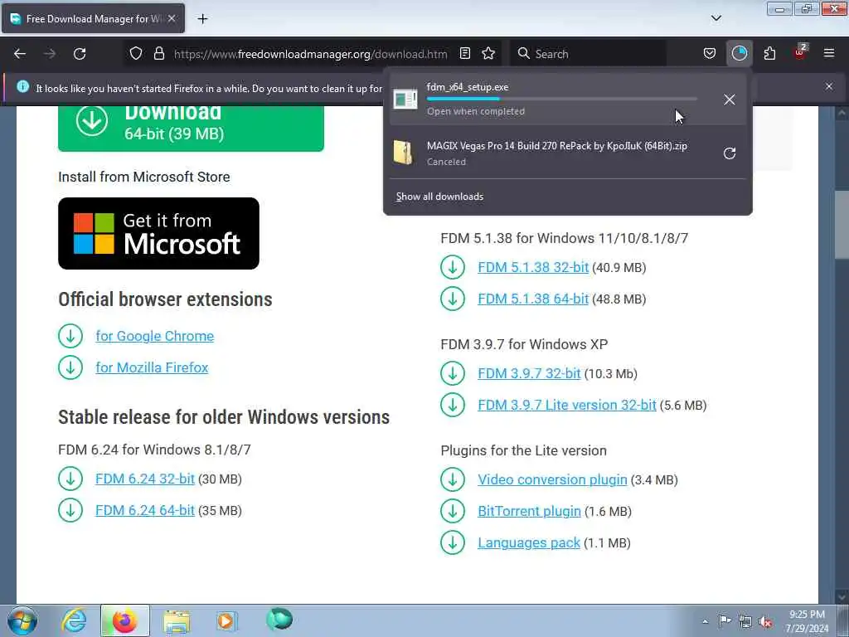Open Windows Explorer folder taskbar icon
The width and height of the screenshot is (849, 637).
click(x=177, y=620)
